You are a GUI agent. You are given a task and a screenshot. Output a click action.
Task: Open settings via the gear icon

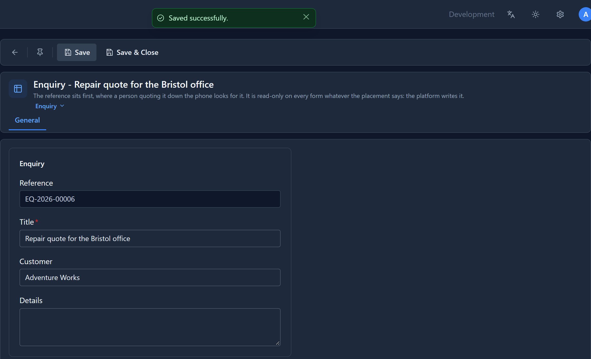coord(560,14)
